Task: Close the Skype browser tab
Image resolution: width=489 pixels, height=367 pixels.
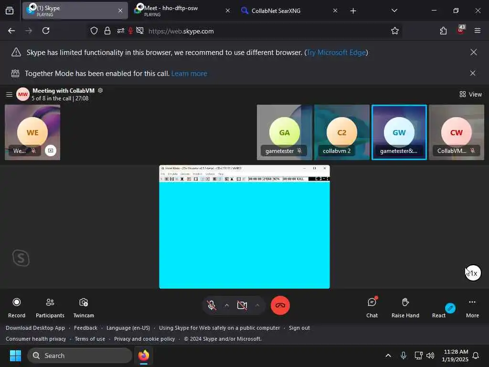Action: point(120,11)
